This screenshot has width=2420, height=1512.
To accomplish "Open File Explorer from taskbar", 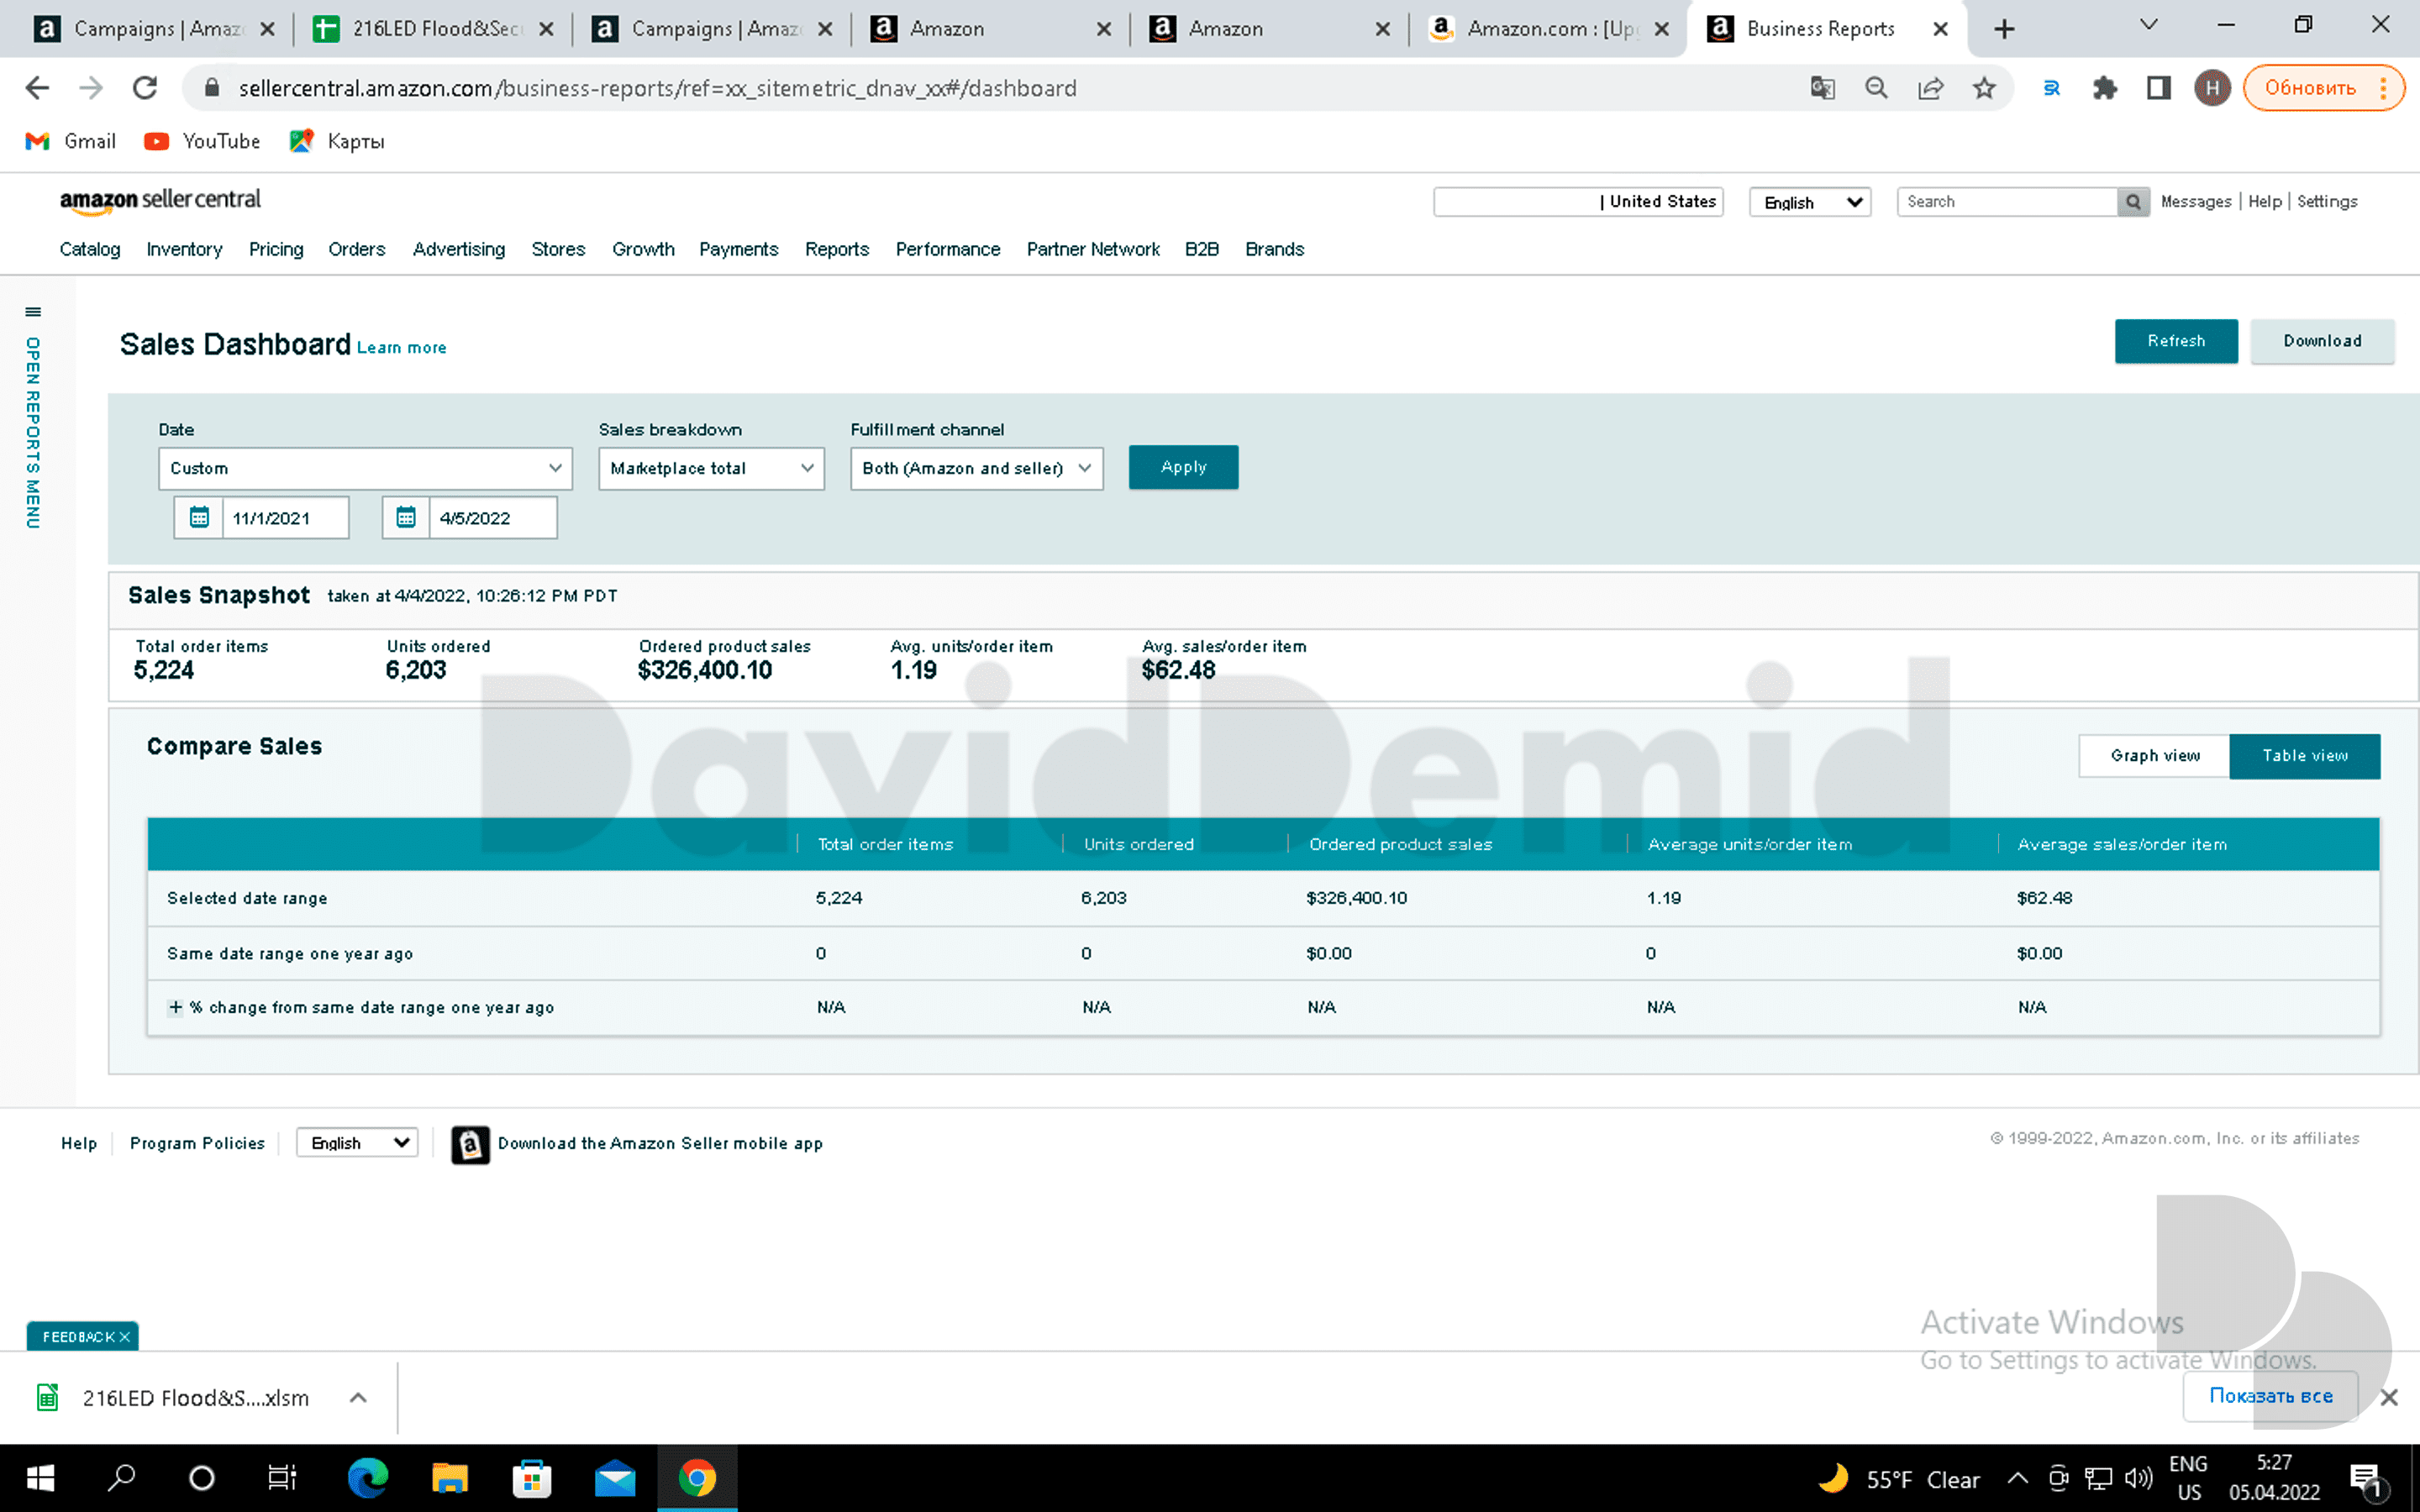I will coord(450,1478).
